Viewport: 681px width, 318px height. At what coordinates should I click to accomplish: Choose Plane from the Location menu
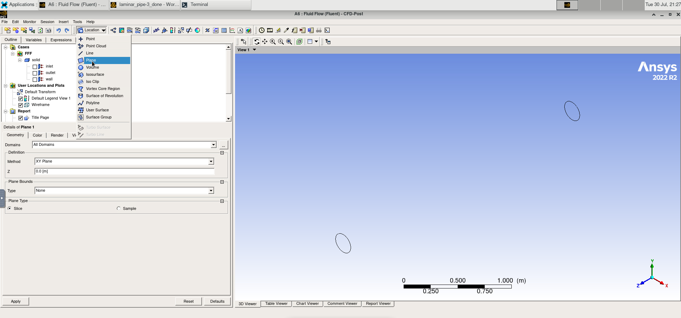point(104,60)
